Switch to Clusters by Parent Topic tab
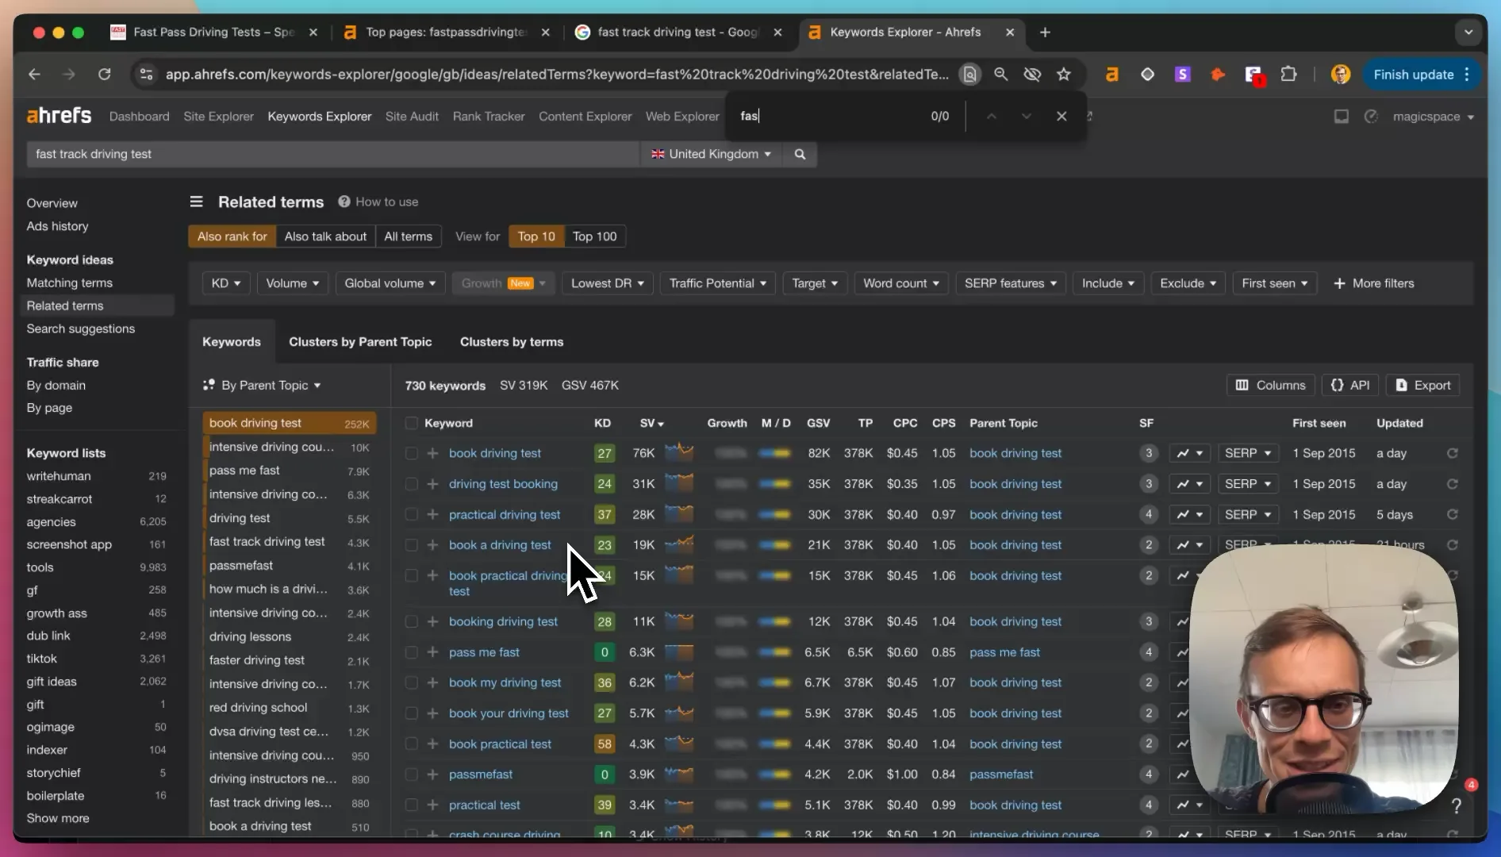 pos(360,342)
